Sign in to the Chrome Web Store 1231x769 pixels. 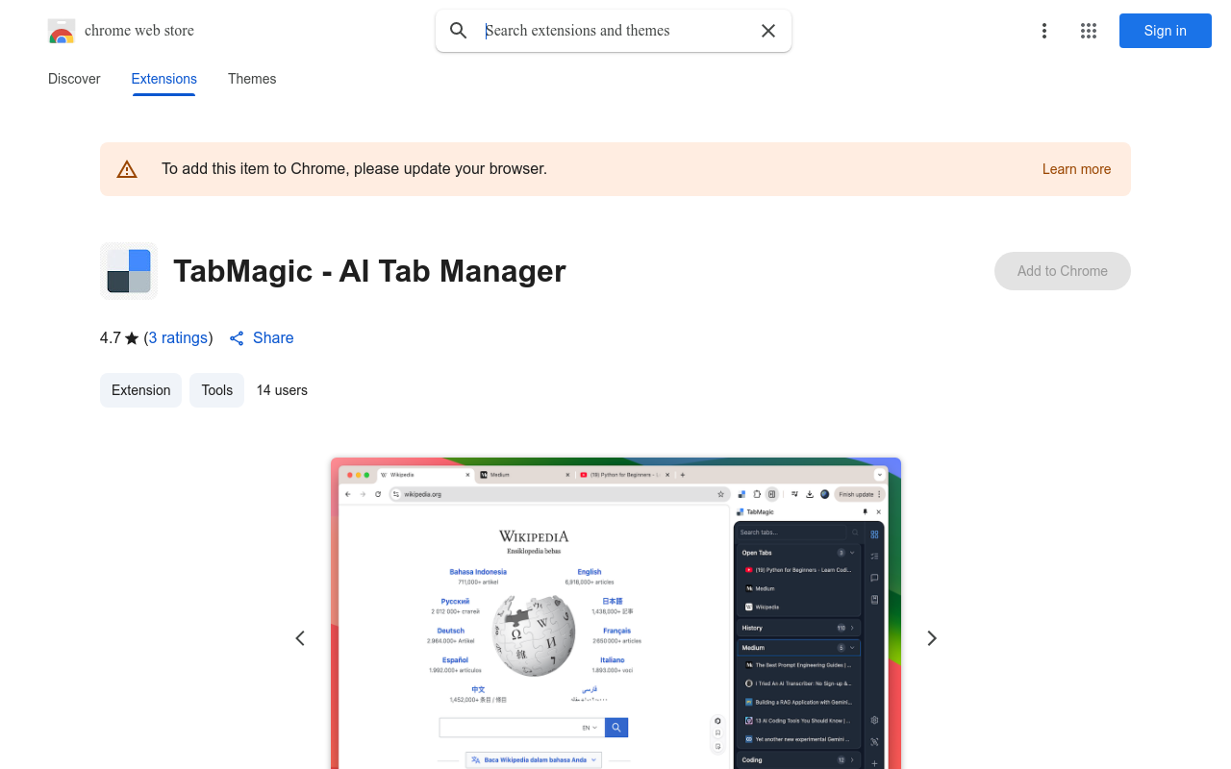[x=1166, y=31]
